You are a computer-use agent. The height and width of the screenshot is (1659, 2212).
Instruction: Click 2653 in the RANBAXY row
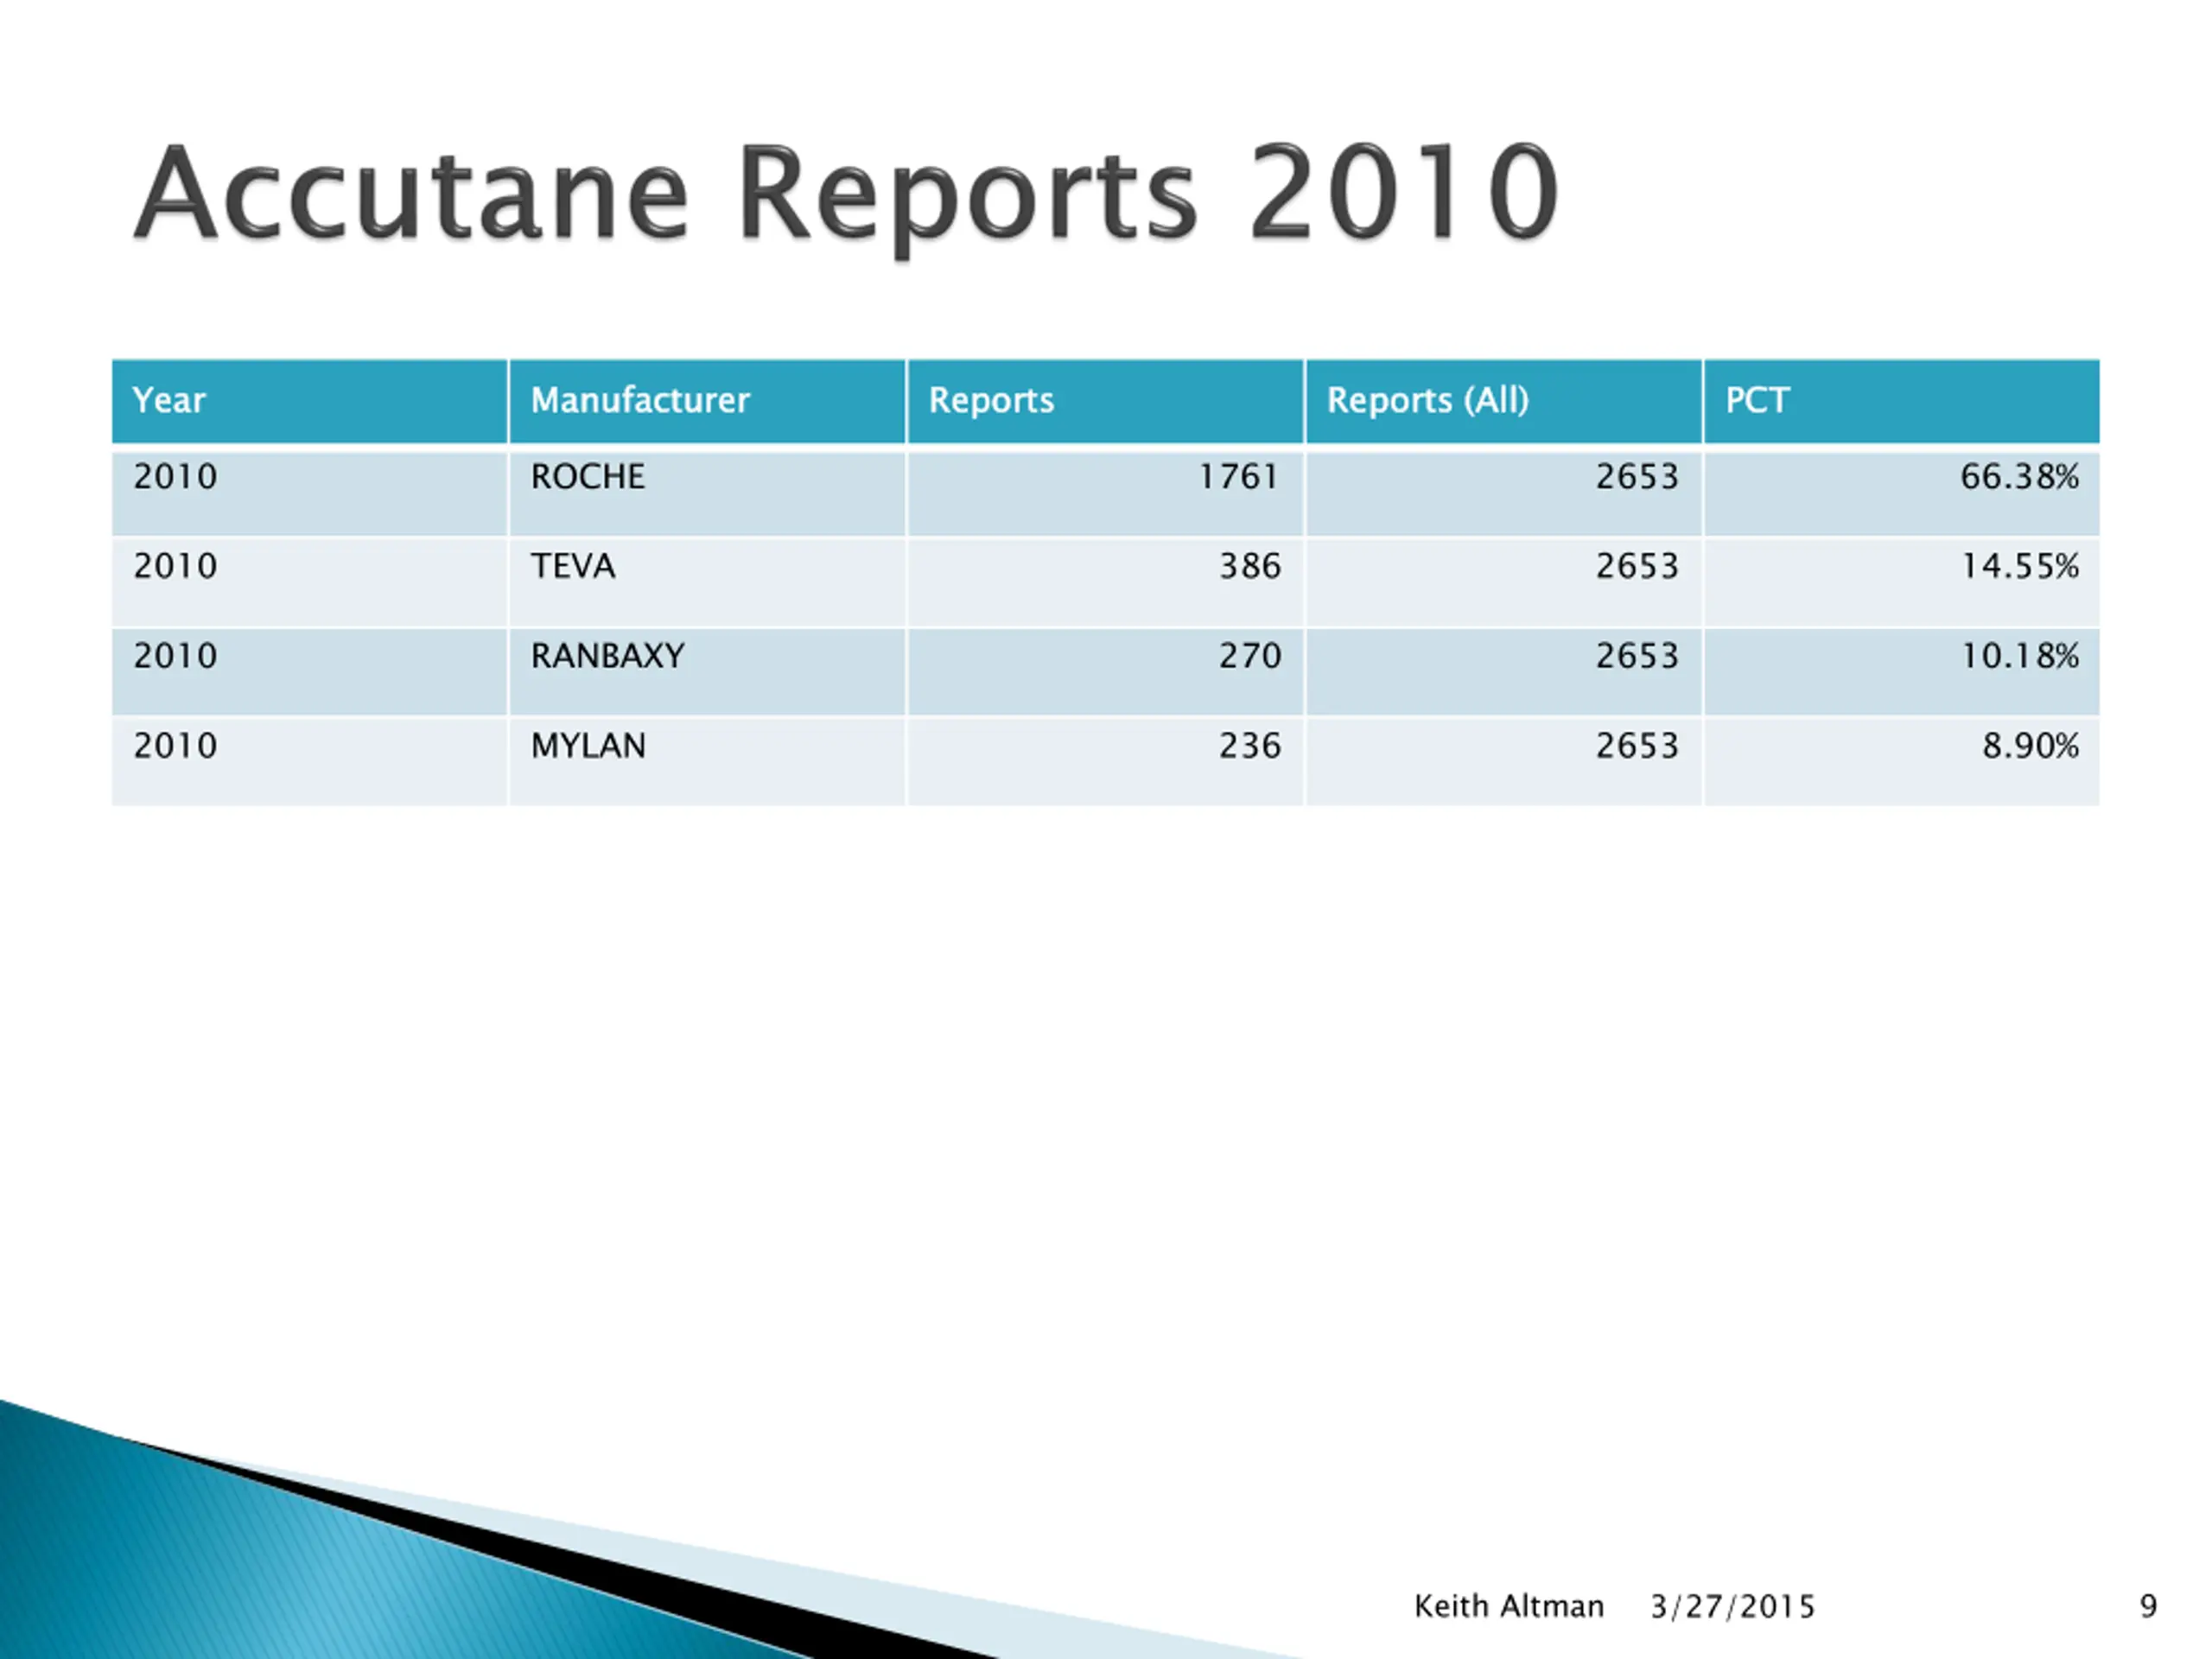[1637, 656]
